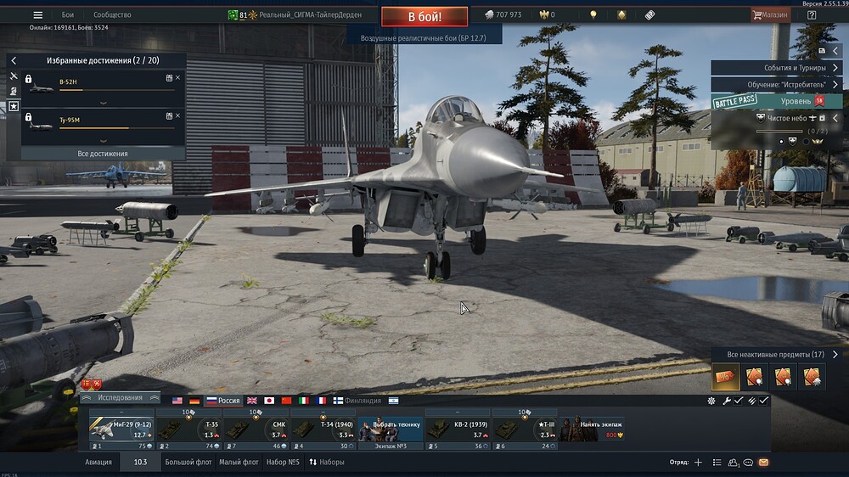Open Silver Lions balance 707 973
The image size is (849, 477).
coord(503,14)
